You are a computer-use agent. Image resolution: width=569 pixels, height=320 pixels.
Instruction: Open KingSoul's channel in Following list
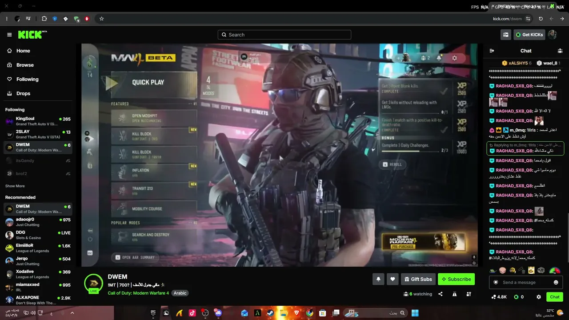point(38,121)
